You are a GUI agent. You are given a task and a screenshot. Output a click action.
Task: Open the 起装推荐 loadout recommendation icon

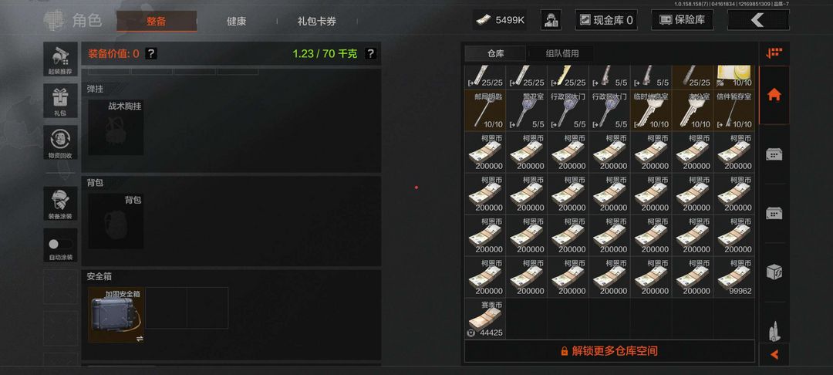coord(60,59)
